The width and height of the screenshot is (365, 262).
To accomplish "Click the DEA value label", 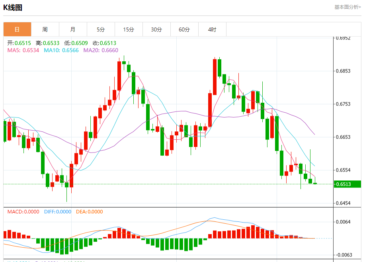I will click(x=90, y=212).
